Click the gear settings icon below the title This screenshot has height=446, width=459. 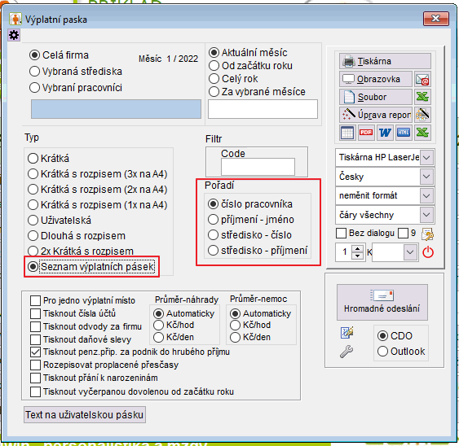14,35
